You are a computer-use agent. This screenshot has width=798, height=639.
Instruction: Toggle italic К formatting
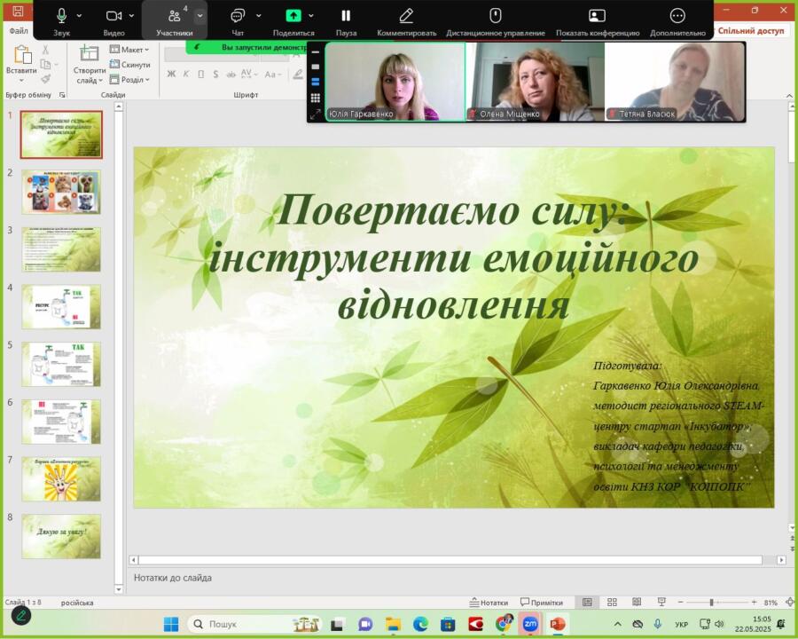(x=186, y=75)
